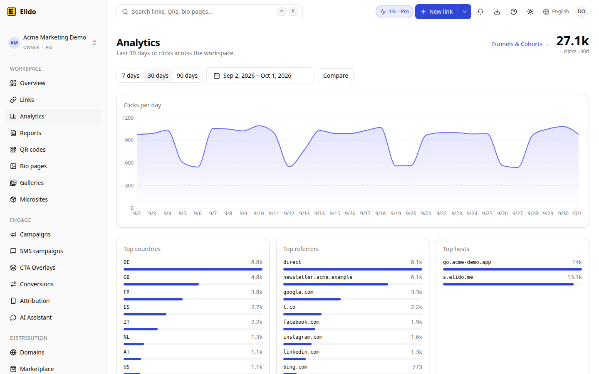
Task: Focus the search links input field
Action: coord(210,12)
